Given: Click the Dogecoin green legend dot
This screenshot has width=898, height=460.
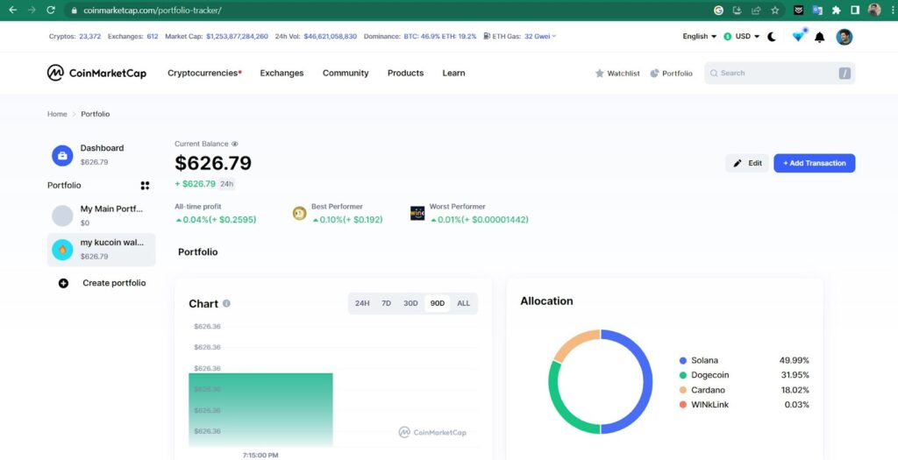Looking at the screenshot, I should point(682,375).
